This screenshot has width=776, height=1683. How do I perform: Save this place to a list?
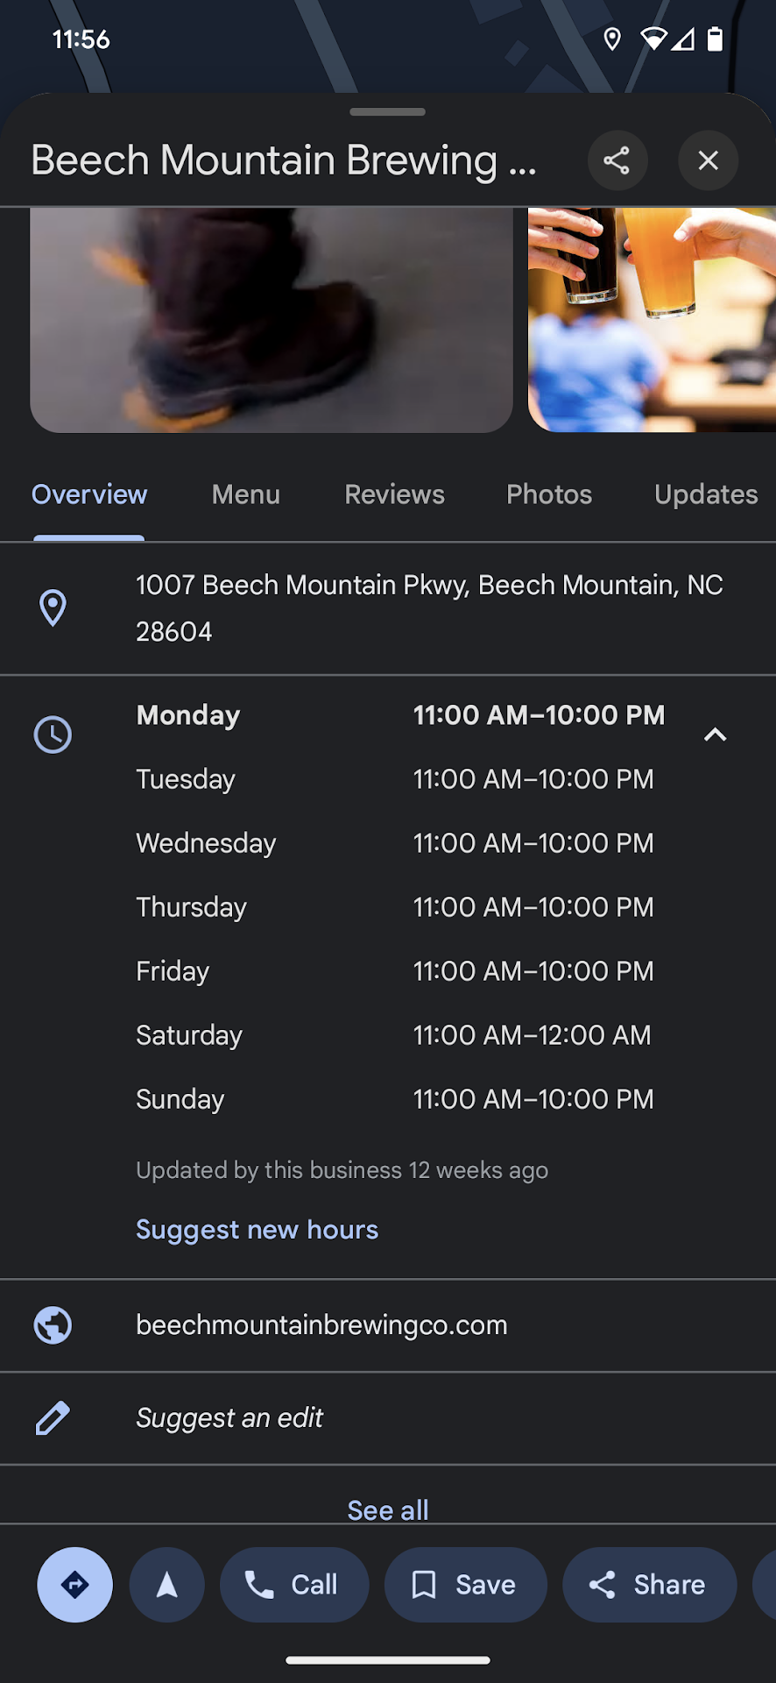click(465, 1584)
